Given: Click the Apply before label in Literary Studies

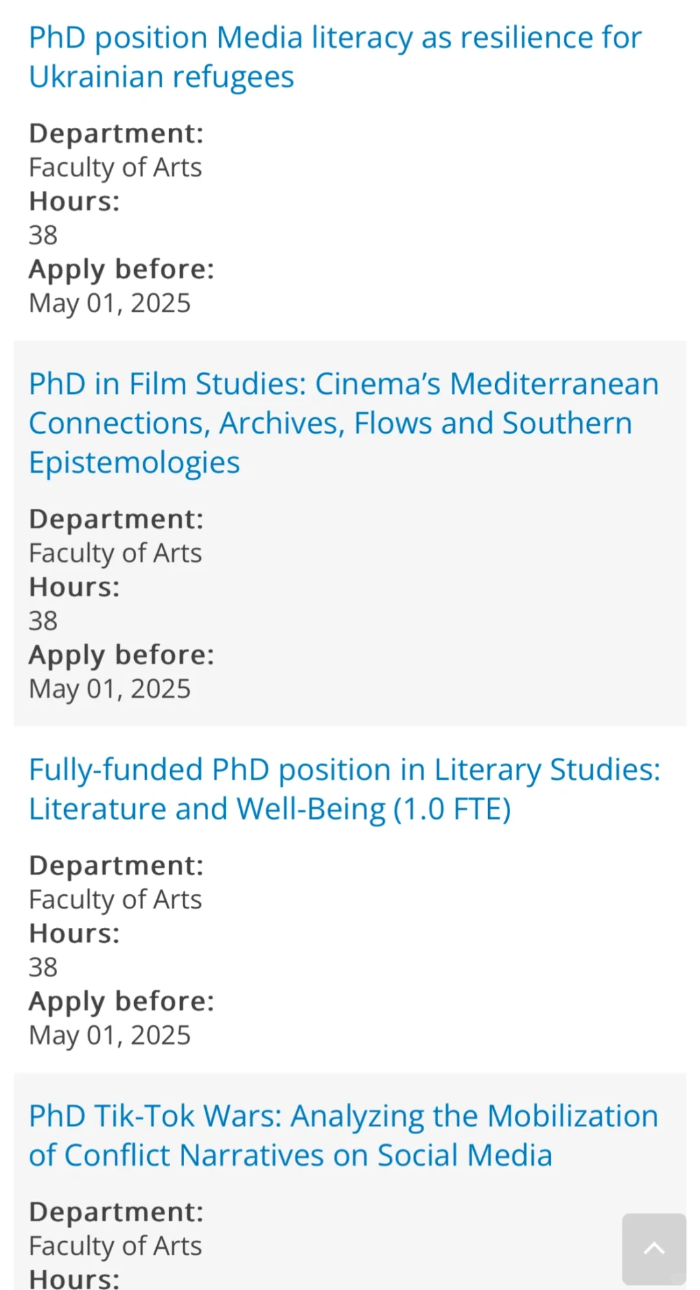Looking at the screenshot, I should pos(121,1001).
